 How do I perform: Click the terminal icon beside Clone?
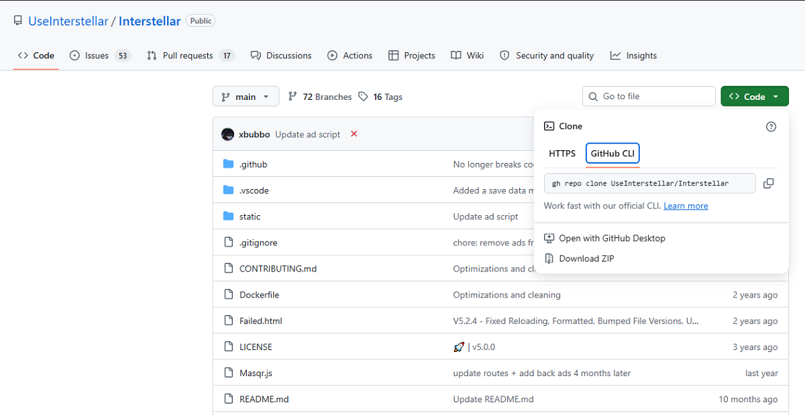point(549,126)
